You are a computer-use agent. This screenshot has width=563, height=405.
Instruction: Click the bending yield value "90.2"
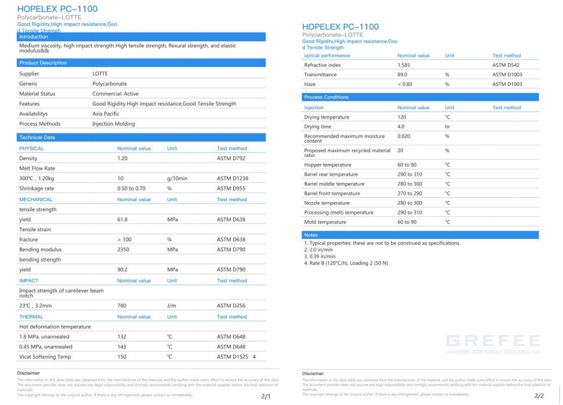(x=122, y=270)
